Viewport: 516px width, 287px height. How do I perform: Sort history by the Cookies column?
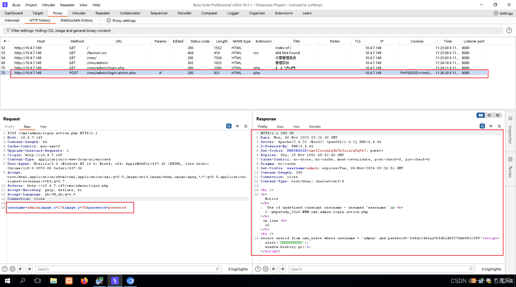(417, 41)
